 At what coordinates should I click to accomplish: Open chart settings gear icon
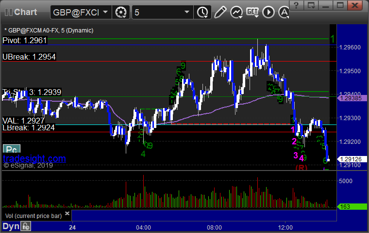[x=121, y=12]
